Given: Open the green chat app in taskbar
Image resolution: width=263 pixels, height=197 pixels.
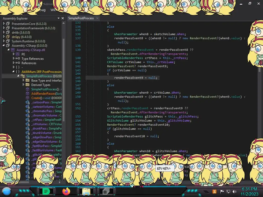Looking at the screenshot, I should tap(46, 191).
